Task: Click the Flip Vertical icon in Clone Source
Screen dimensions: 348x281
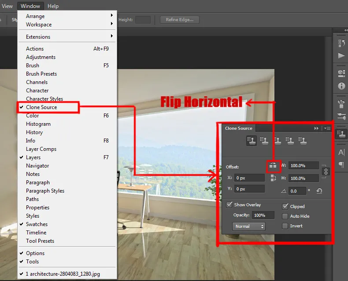Action: coord(273,178)
